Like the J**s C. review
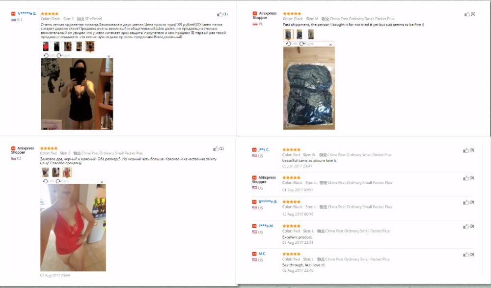This screenshot has height=288, width=491. (x=466, y=150)
